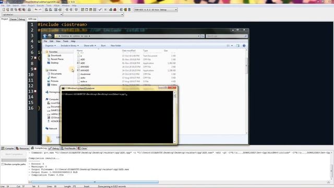Click the Compile icon in the toolbar
The height and width of the screenshot is (188, 334).
click(x=82, y=9)
